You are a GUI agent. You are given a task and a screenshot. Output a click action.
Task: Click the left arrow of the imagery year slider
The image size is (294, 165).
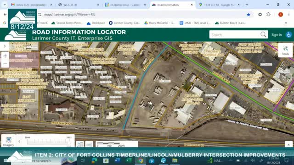coord(19,142)
